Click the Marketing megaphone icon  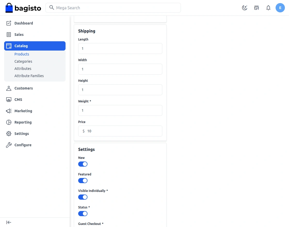[9, 111]
